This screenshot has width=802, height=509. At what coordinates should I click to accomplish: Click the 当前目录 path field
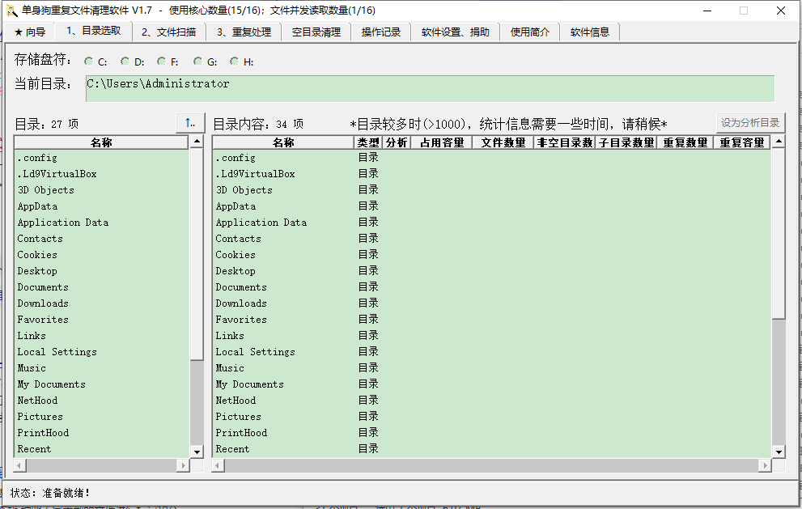(x=429, y=88)
